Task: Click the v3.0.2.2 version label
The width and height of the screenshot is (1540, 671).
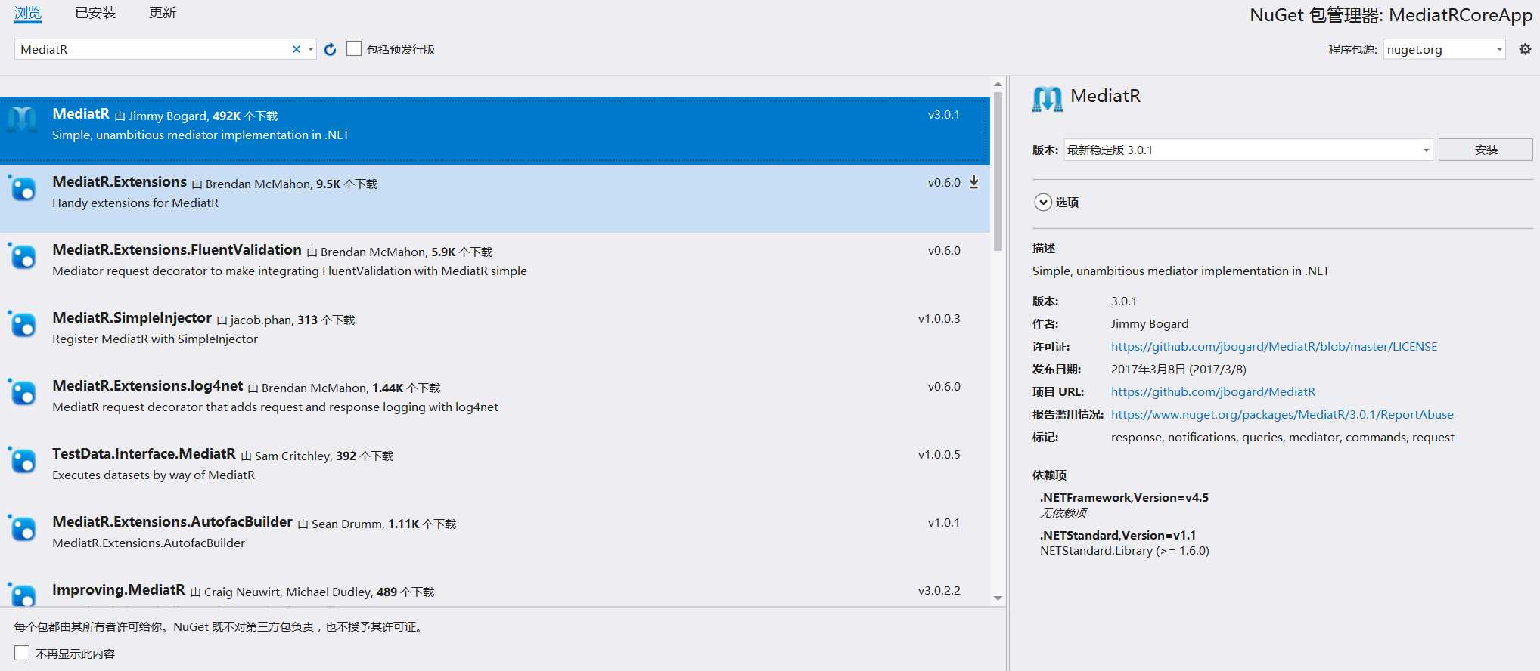Action: pos(939,591)
